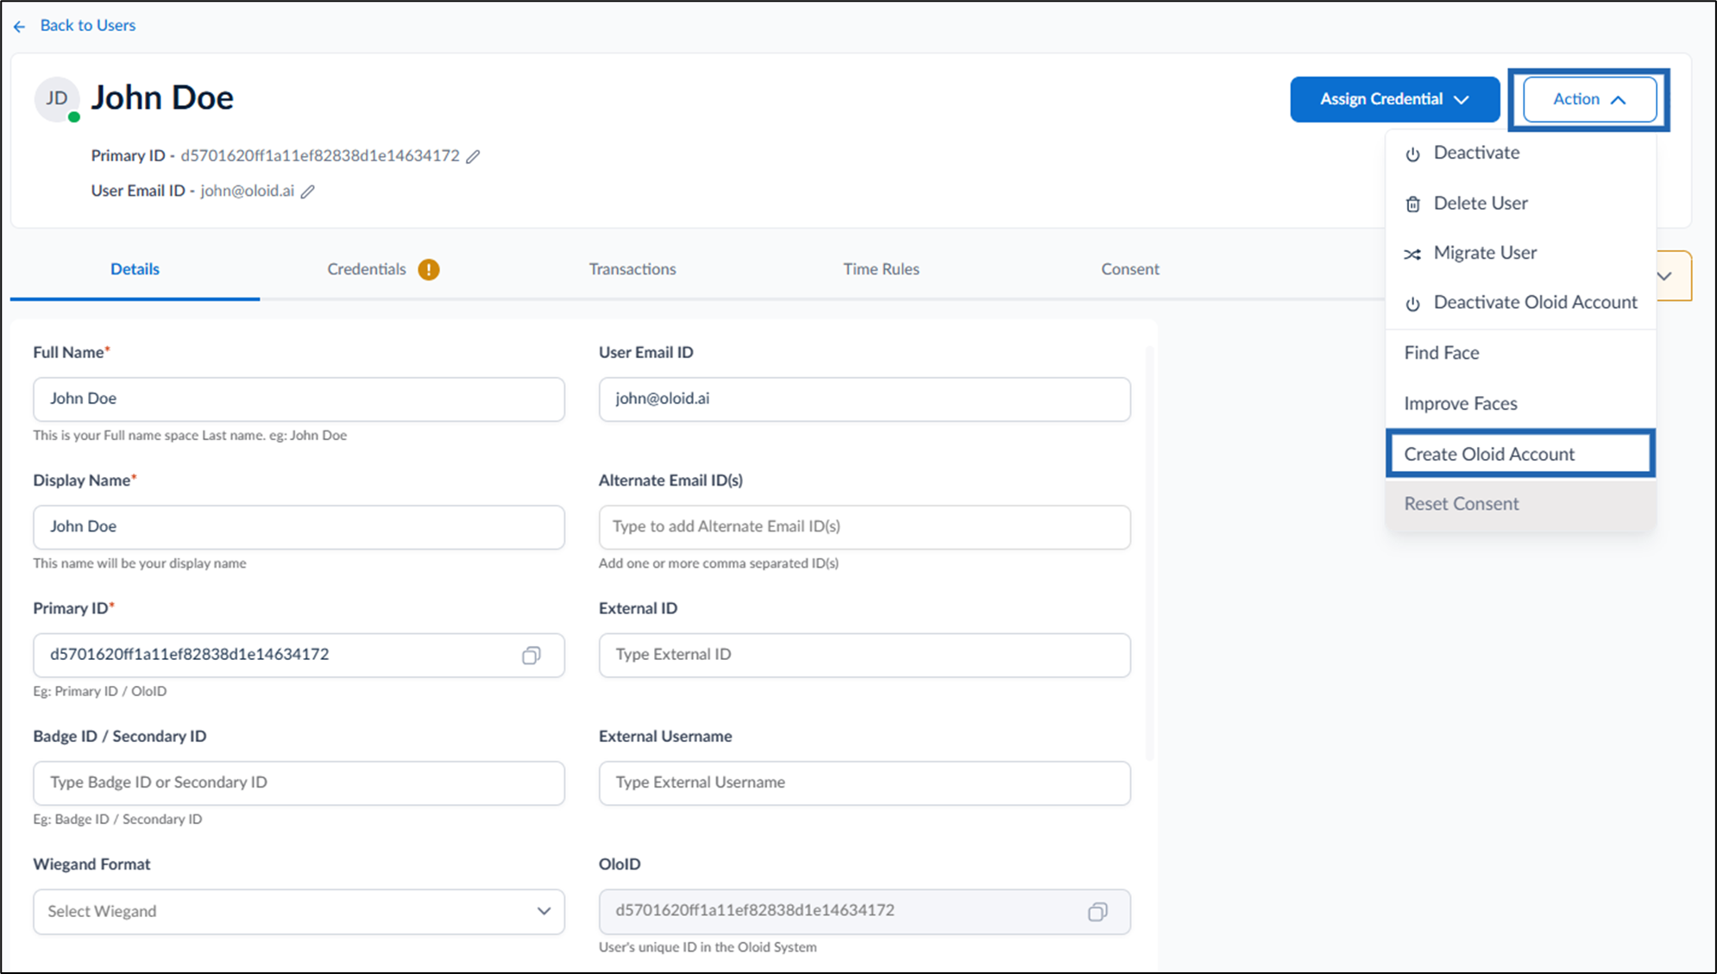Click the power icon beside Deactivate
Image resolution: width=1717 pixels, height=974 pixels.
1412,154
